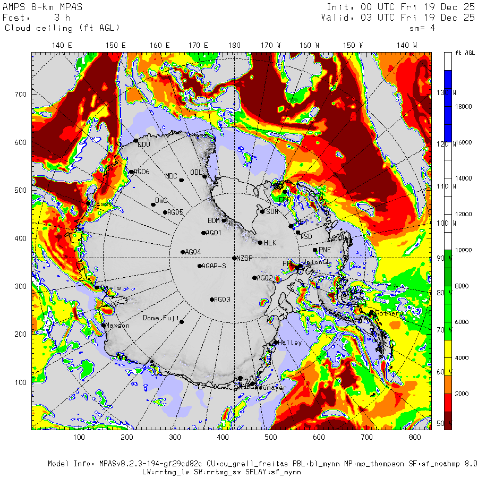
Task: Click the AGO4 station label
Action: (193, 252)
